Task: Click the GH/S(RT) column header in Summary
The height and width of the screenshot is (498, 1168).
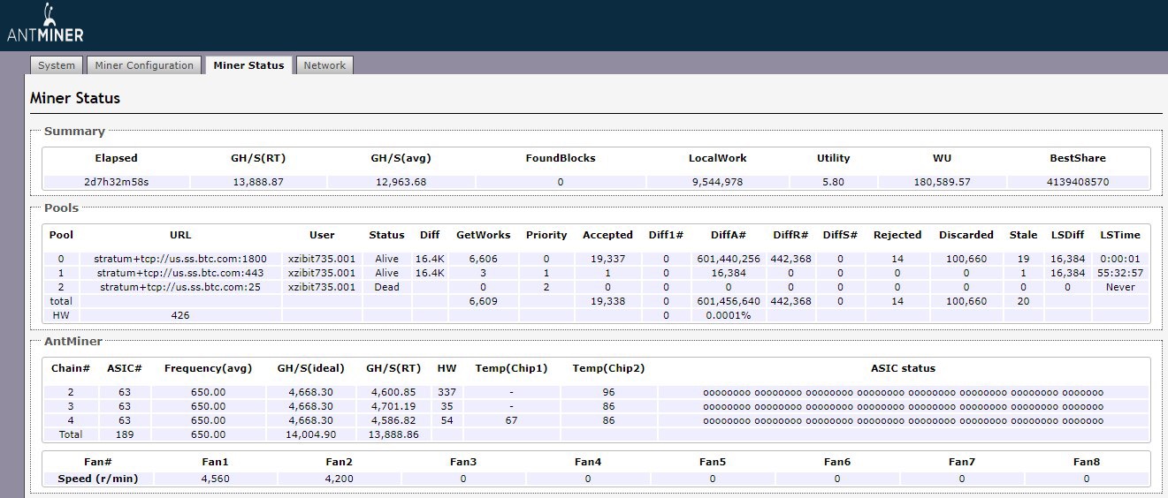Action: click(257, 158)
